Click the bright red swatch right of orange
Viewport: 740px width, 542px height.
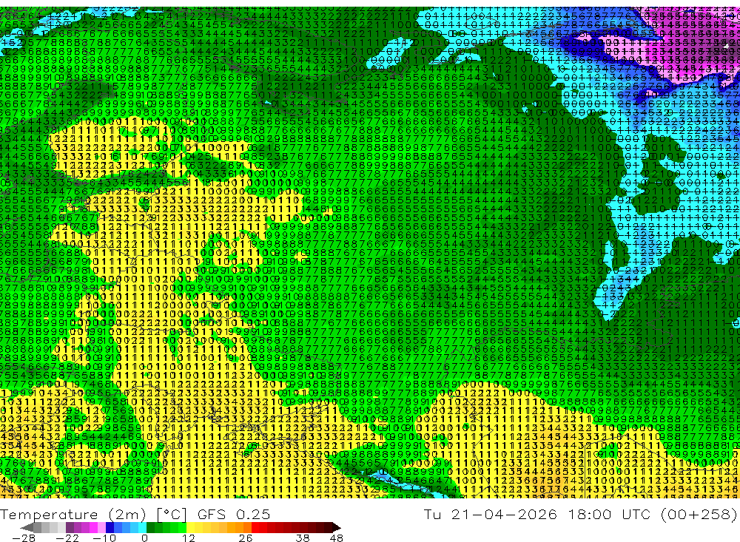click(255, 527)
